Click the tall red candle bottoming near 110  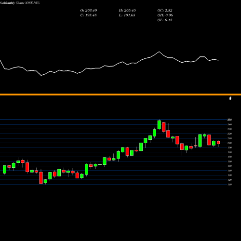pos(41,178)
